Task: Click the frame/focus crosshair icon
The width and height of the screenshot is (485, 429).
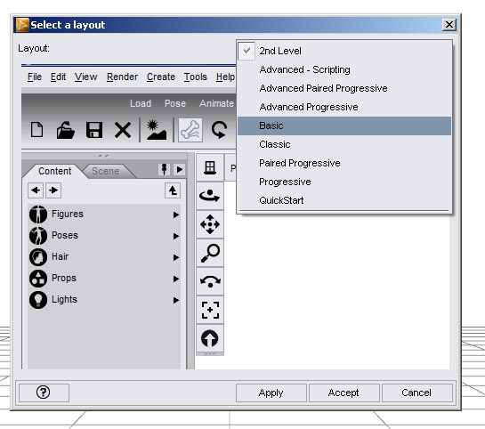Action: click(210, 310)
